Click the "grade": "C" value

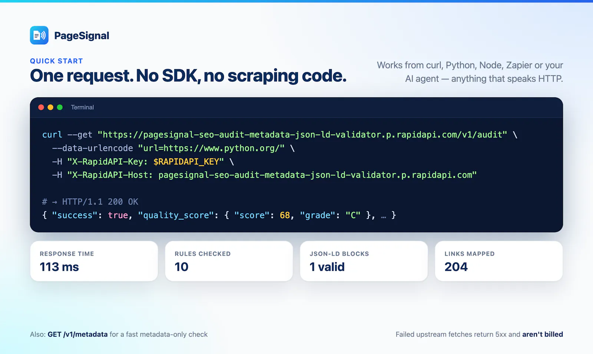330,215
